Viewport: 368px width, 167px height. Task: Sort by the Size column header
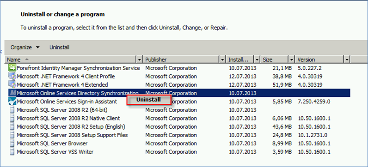[275, 60]
